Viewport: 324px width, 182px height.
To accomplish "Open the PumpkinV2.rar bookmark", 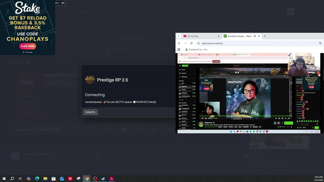I will (x=197, y=50).
